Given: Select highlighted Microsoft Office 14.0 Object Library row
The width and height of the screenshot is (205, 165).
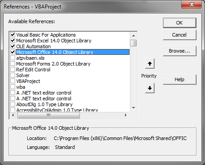Looking at the screenshot, I should point(73,52).
